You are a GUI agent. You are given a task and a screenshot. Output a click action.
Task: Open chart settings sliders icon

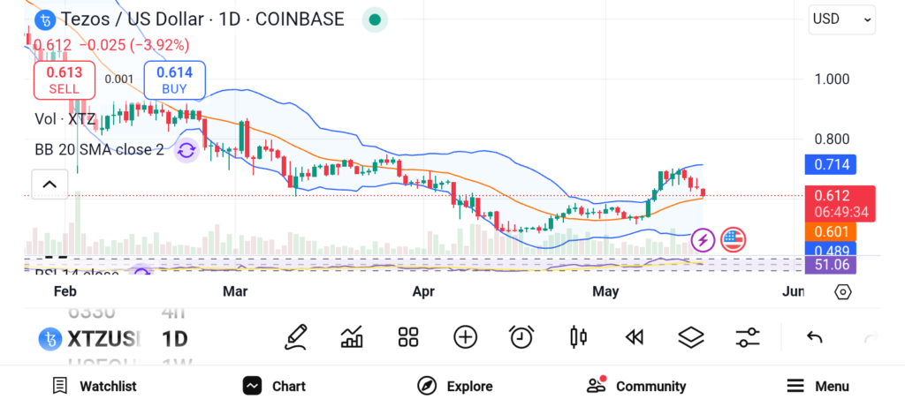pyautogui.click(x=748, y=336)
